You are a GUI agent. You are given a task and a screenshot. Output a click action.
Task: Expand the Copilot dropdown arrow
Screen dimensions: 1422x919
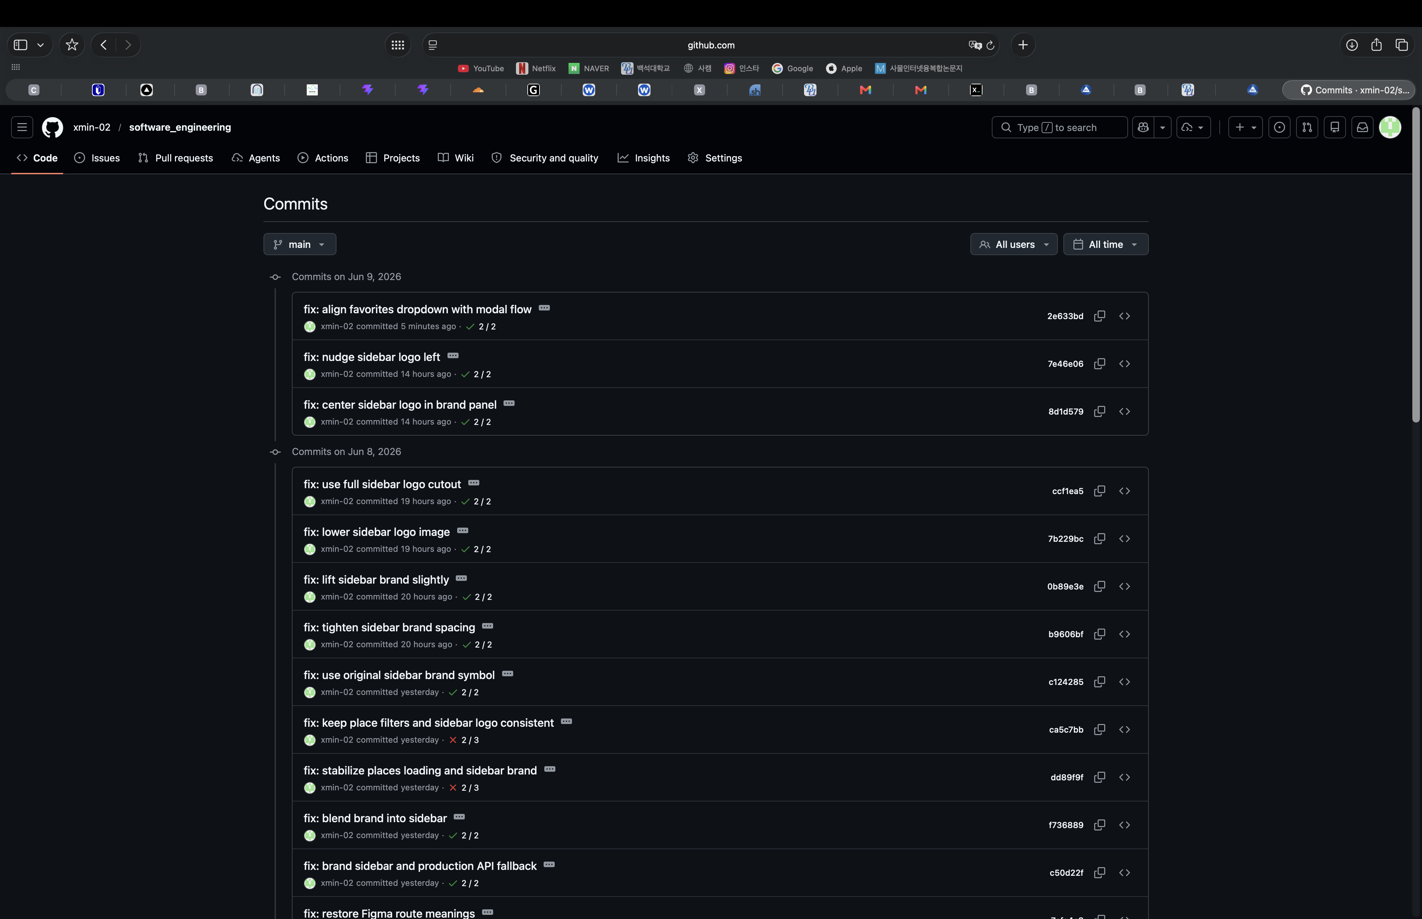pos(1162,127)
